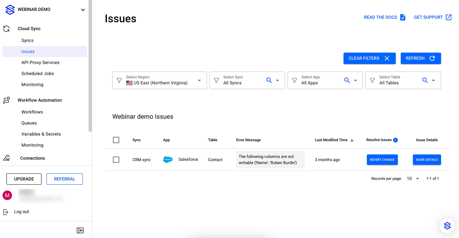
Task: Open Syncs in the sidebar
Action: (x=27, y=40)
